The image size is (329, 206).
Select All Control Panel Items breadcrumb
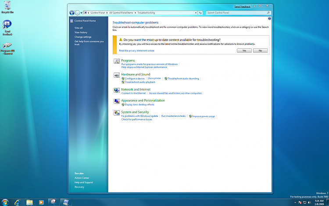click(x=121, y=13)
